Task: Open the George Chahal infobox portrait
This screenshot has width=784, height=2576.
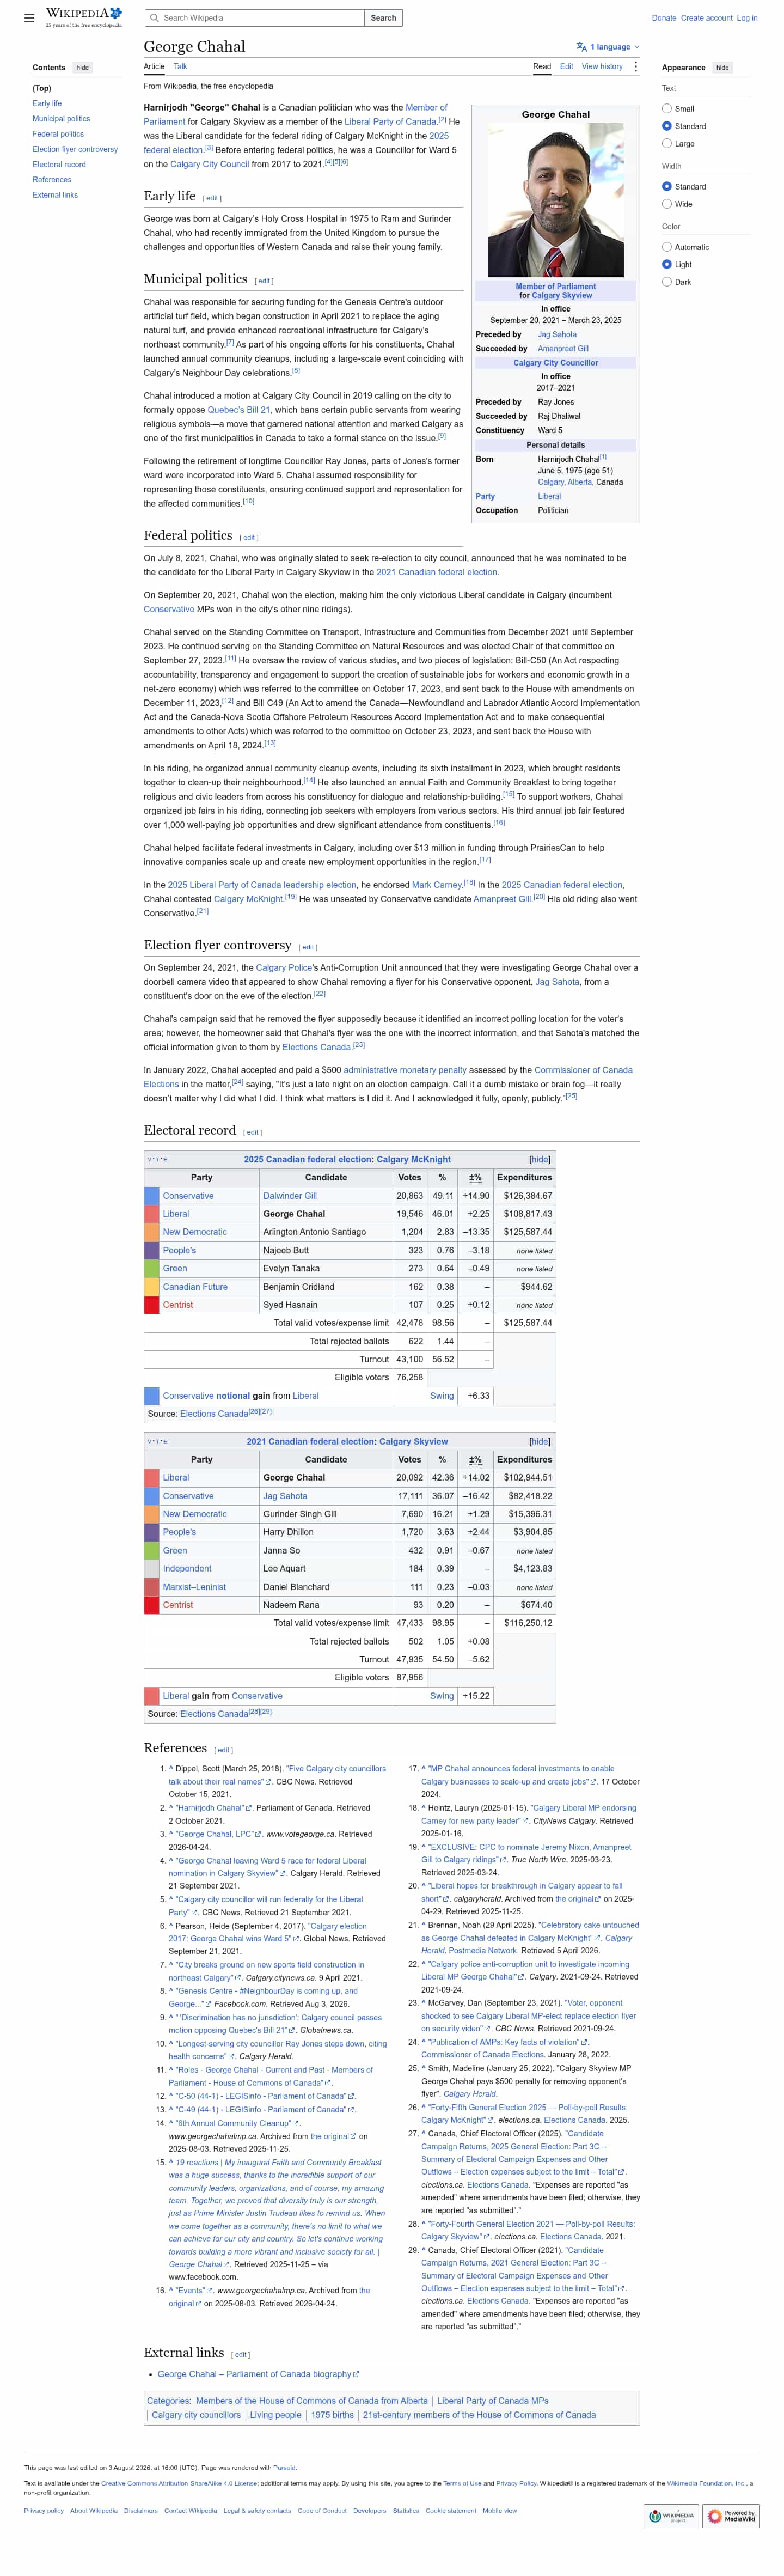Action: [x=555, y=200]
